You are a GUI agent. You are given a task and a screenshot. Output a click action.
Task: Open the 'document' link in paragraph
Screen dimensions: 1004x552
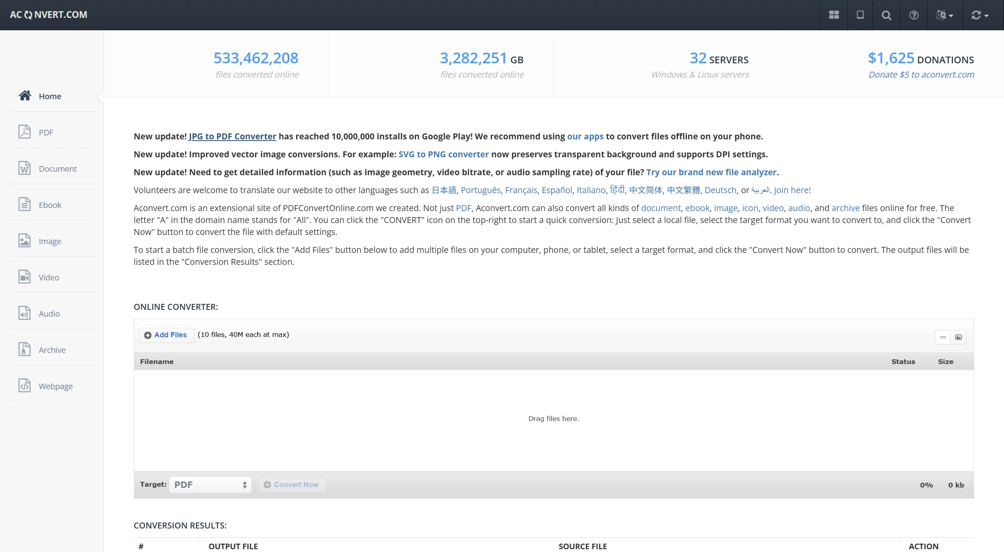661,208
